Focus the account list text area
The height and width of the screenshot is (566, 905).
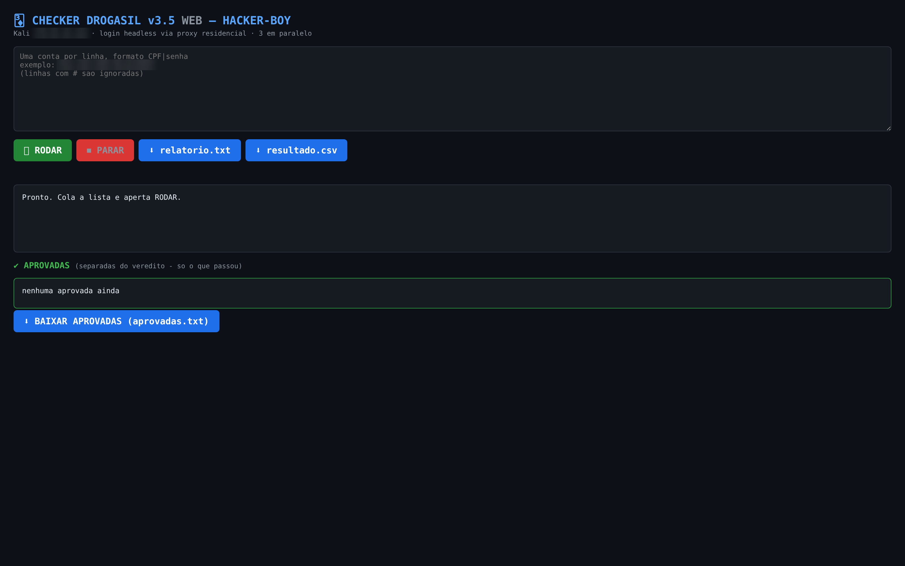pos(452,89)
